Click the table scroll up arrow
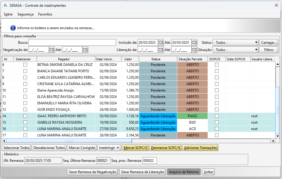 pyautogui.click(x=278, y=64)
